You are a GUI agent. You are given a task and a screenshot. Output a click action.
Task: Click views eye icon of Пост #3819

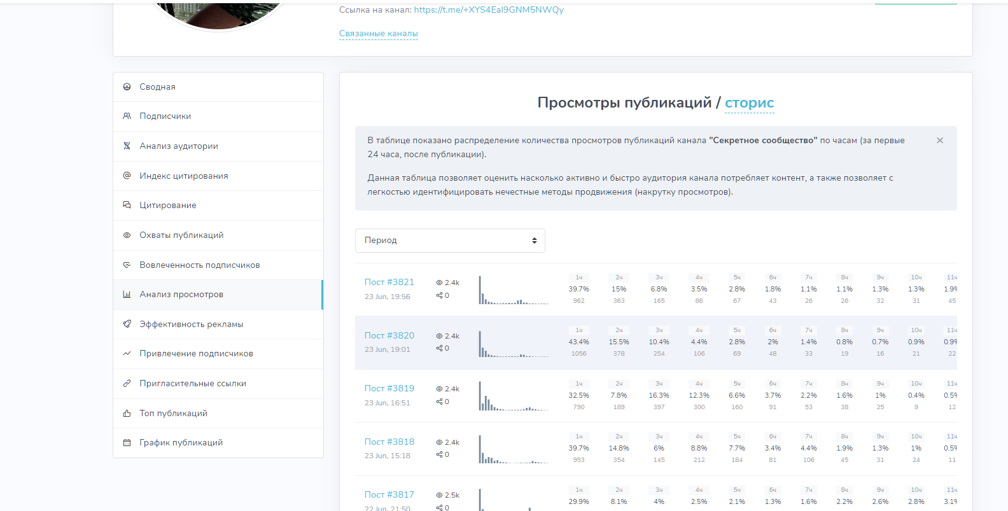click(x=439, y=389)
